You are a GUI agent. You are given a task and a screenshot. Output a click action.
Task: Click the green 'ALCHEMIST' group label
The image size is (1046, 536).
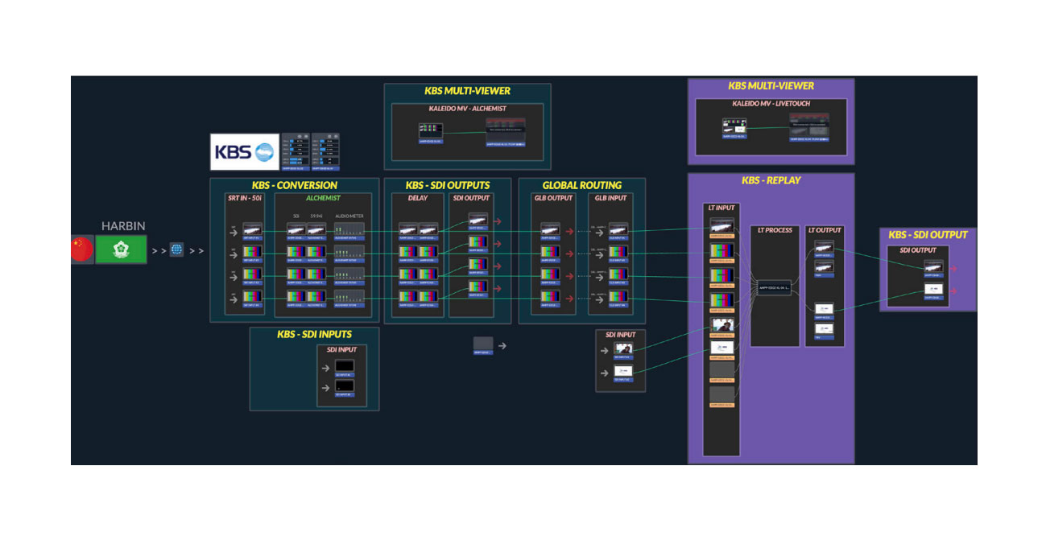coord(323,198)
